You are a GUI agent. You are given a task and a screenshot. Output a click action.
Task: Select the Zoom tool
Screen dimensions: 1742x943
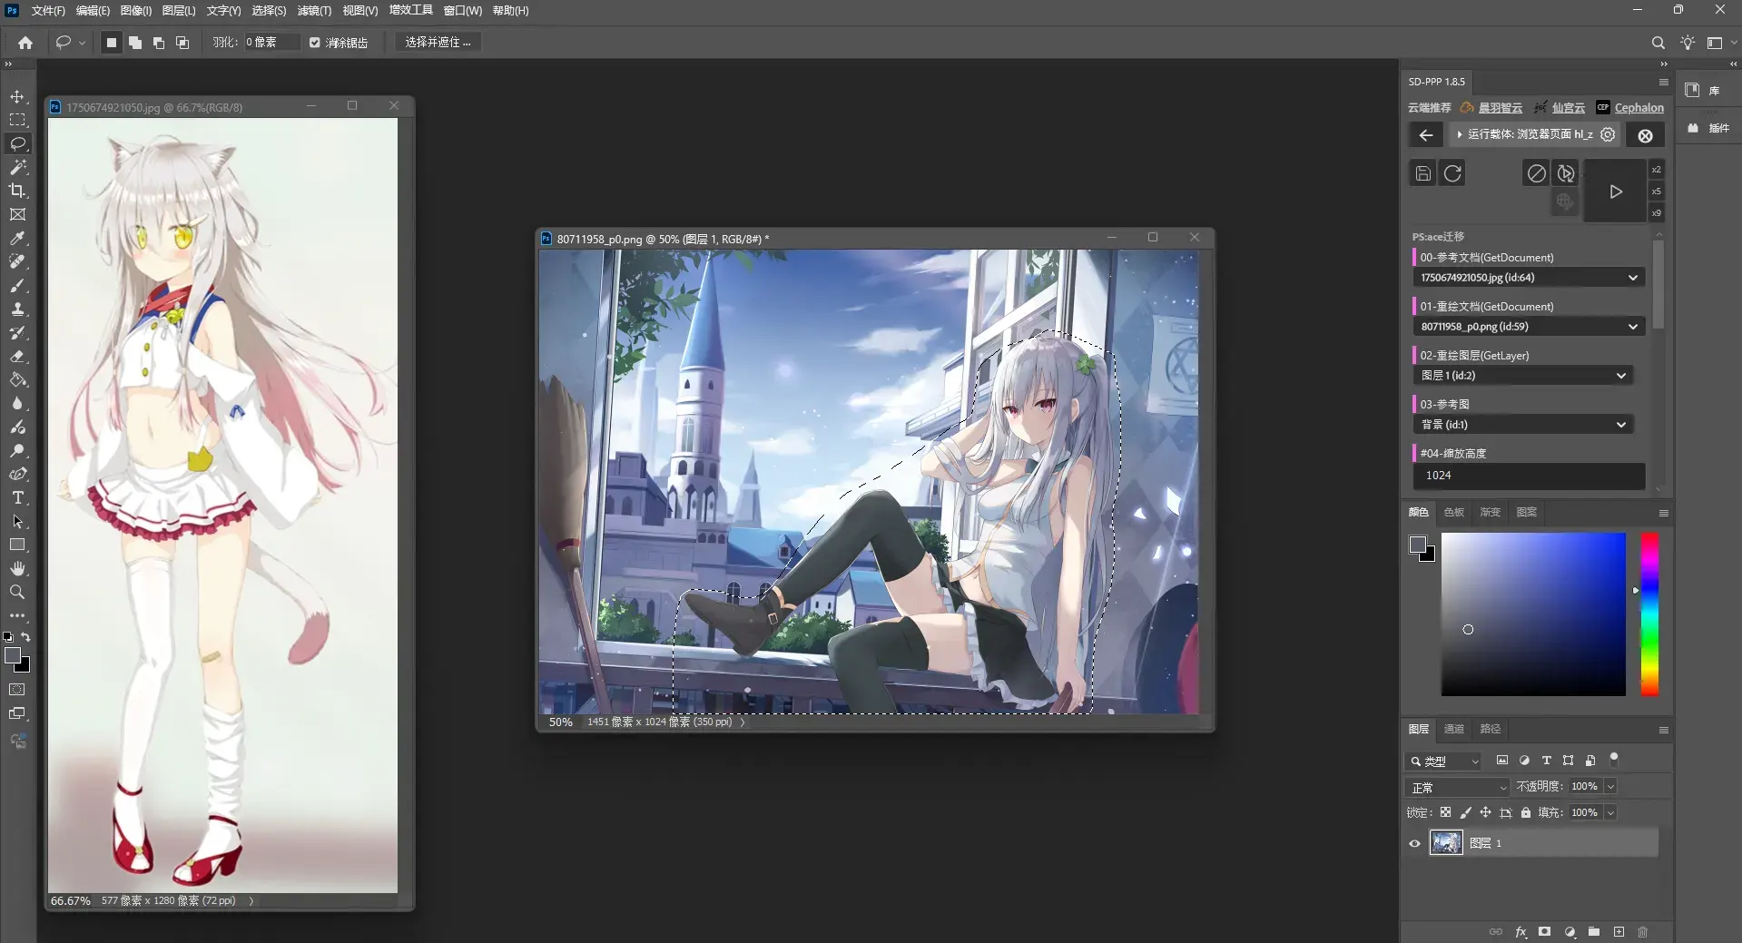17,592
